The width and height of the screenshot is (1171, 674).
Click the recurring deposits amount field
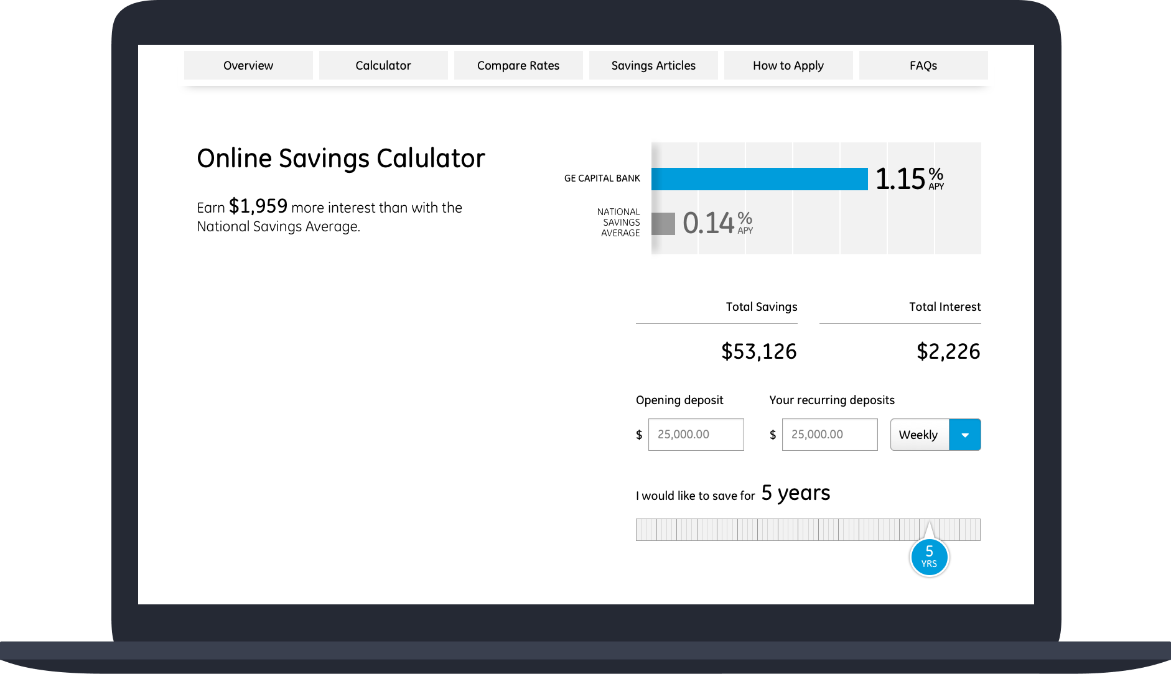point(830,435)
